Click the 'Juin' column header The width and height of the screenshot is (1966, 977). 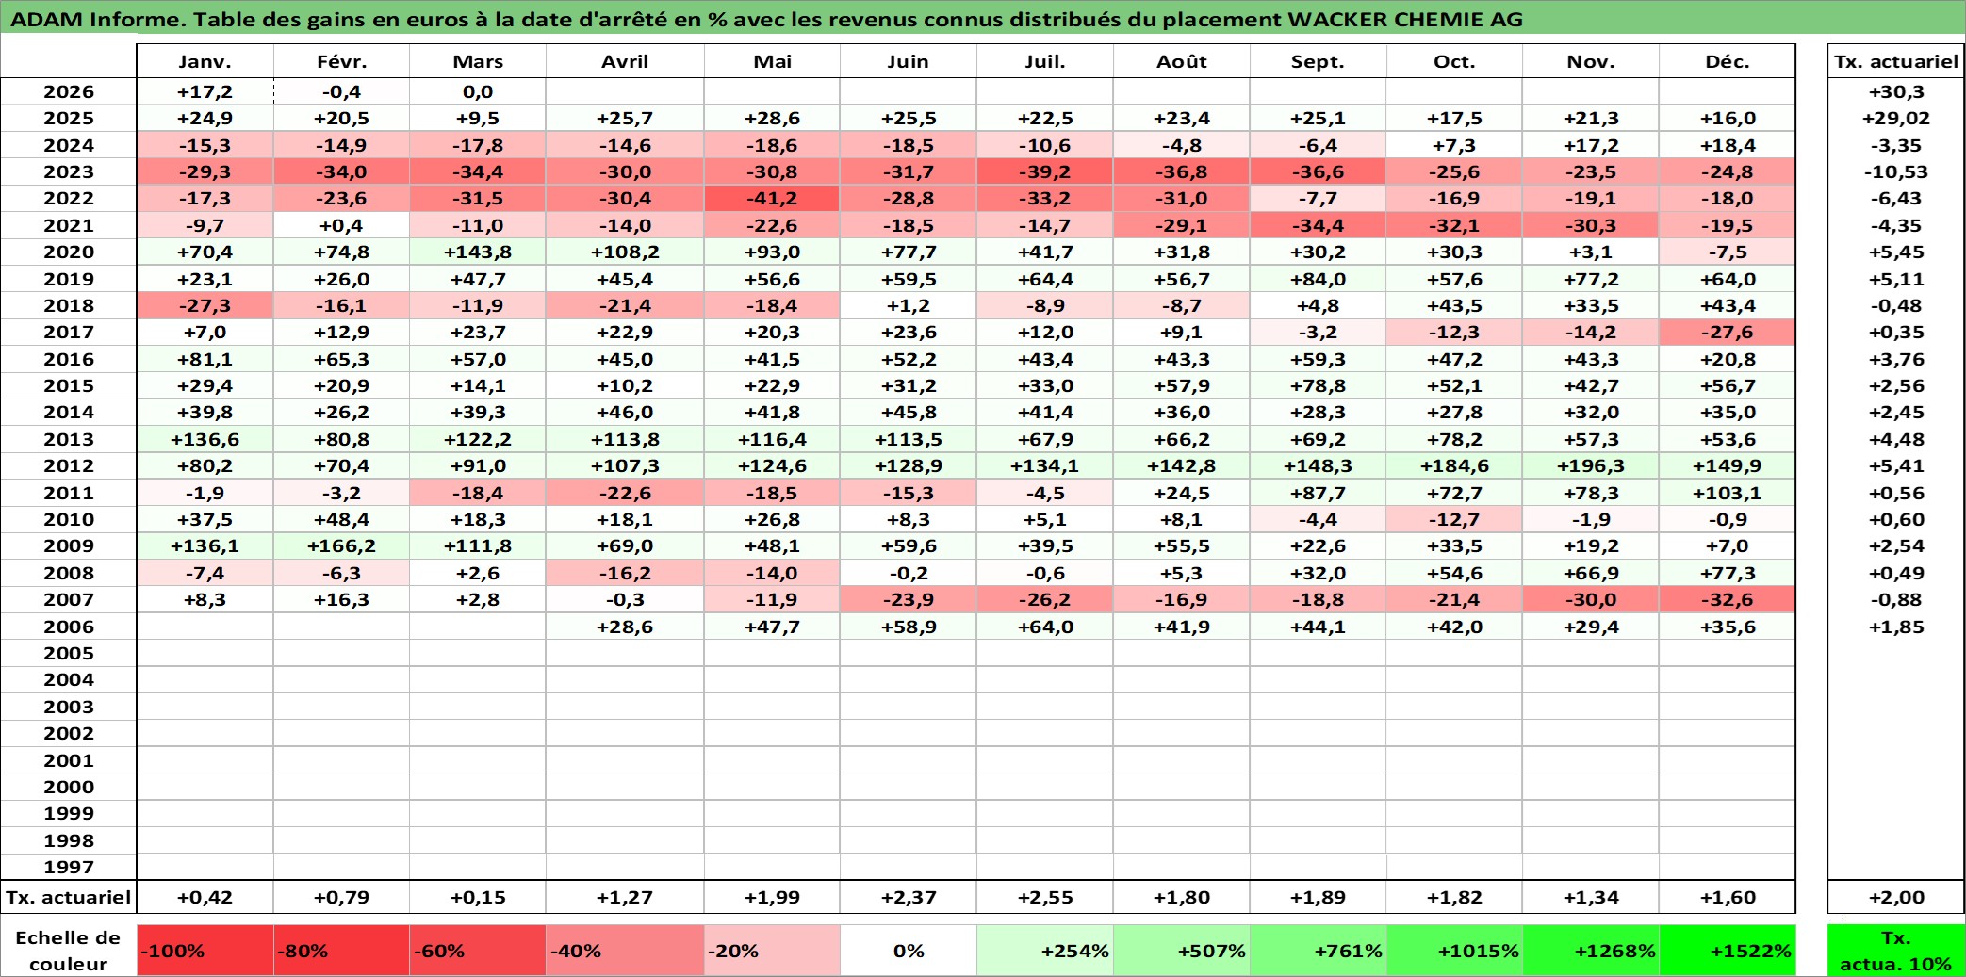pos(909,61)
